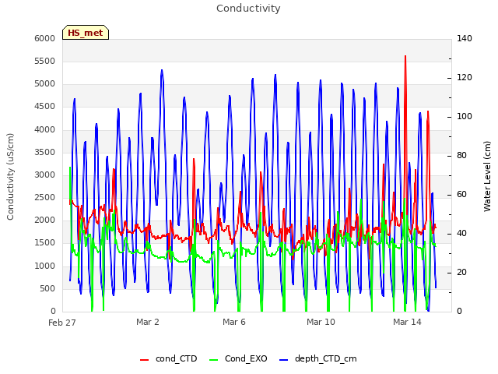Click the Conductivity (uS/cm) axis label
Image resolution: width=498 pixels, height=374 pixels.
(x=10, y=177)
